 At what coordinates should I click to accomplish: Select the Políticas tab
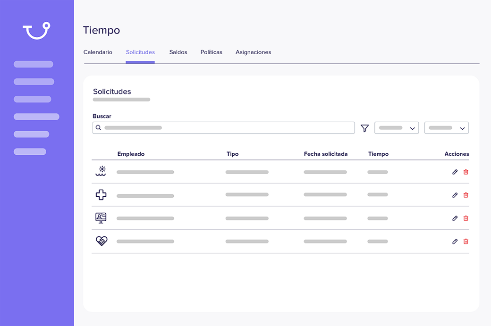[x=211, y=52]
